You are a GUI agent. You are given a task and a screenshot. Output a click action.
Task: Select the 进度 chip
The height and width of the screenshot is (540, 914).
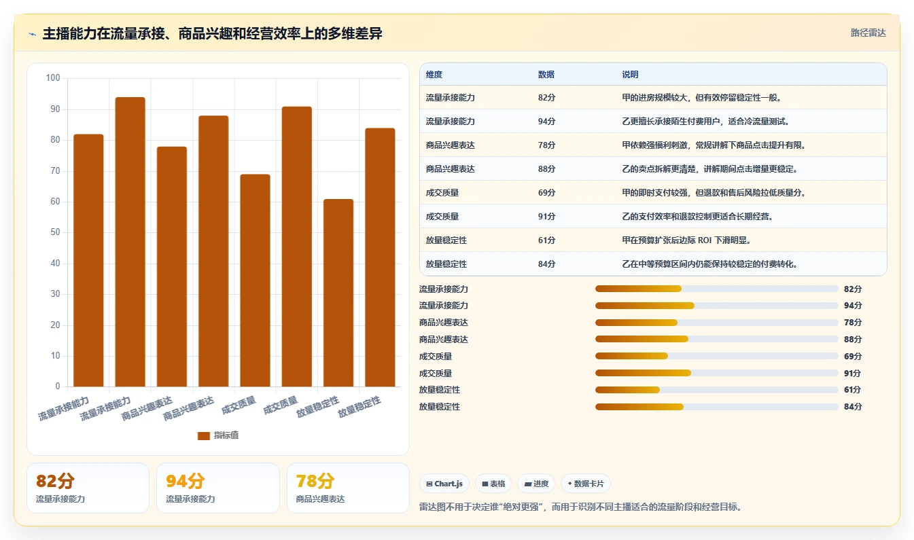pyautogui.click(x=536, y=484)
